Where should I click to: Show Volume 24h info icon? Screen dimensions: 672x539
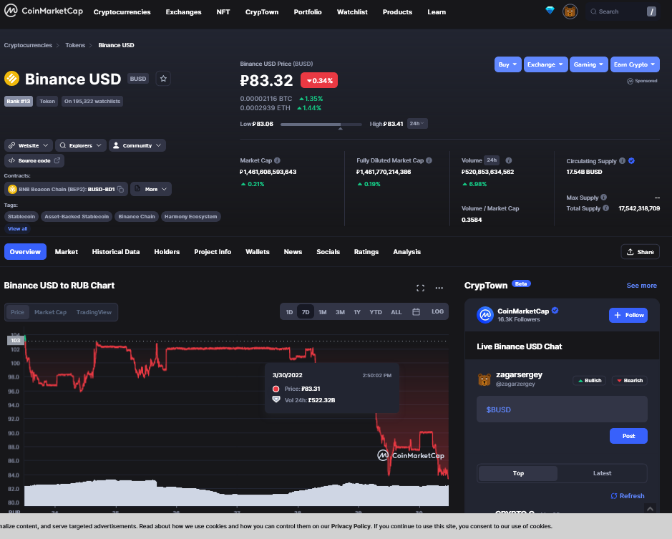tap(509, 160)
